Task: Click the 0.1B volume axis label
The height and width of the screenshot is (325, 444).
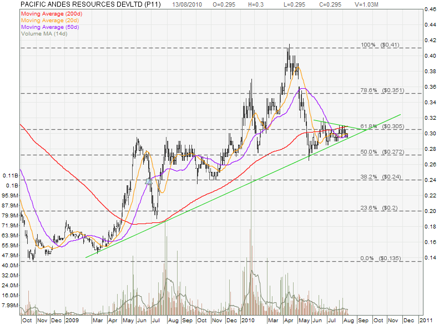Action: point(12,186)
